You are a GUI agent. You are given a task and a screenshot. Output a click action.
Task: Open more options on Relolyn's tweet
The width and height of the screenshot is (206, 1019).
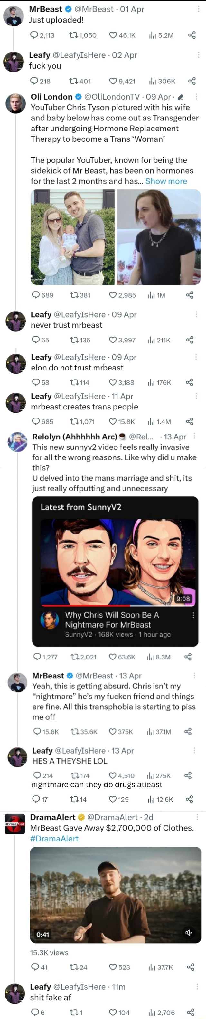coord(194,436)
